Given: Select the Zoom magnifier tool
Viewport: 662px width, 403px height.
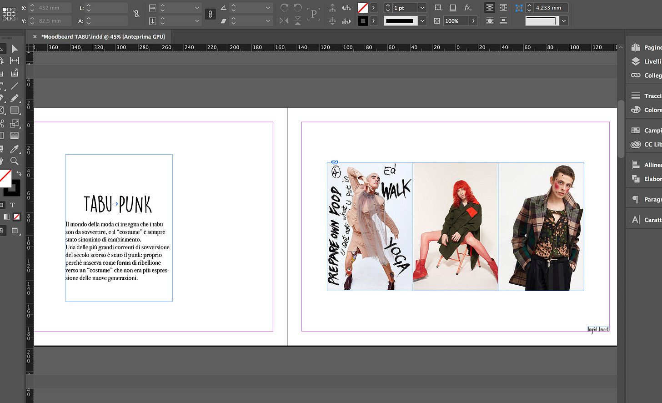Looking at the screenshot, I should point(15,161).
